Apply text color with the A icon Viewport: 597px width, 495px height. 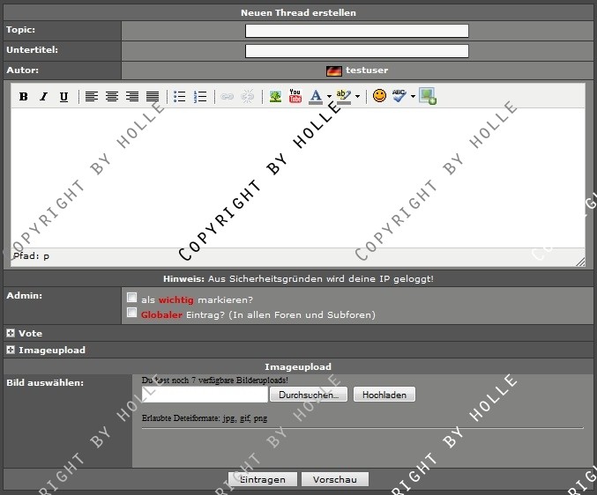316,97
